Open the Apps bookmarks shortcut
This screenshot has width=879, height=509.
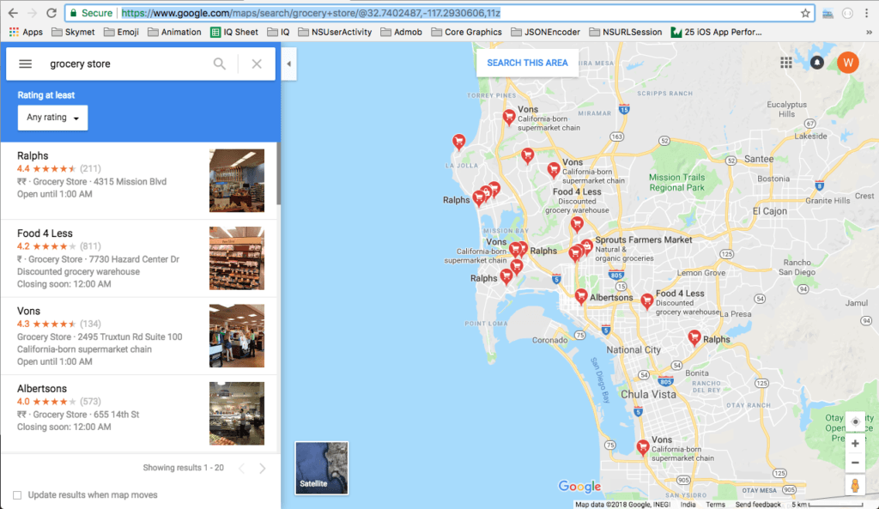(26, 32)
